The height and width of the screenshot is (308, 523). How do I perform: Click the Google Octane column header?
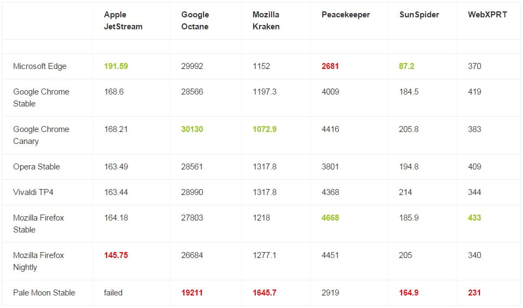click(195, 21)
